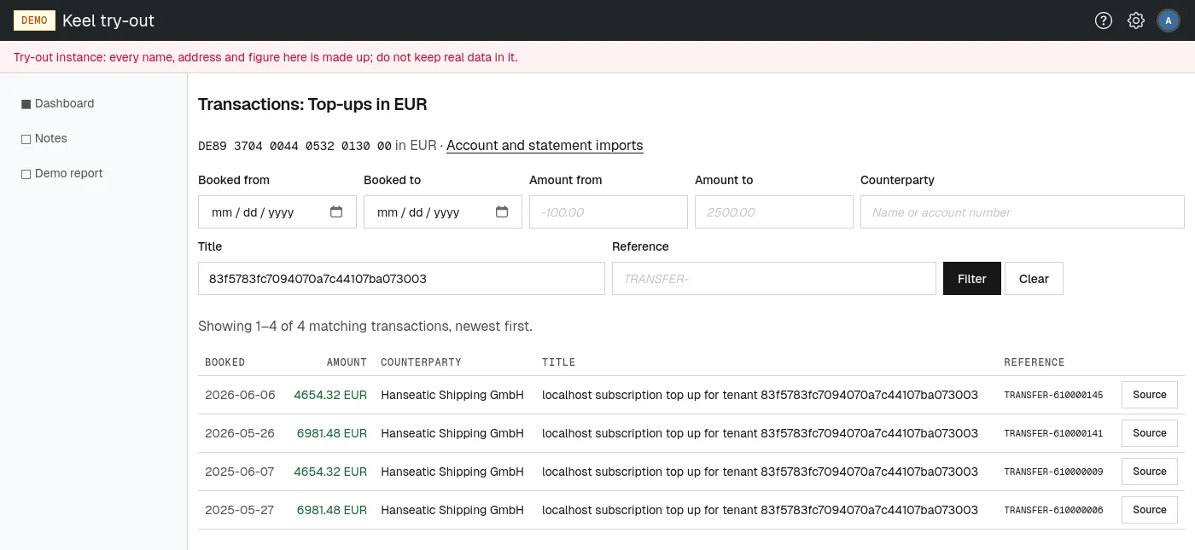Open Demo report from sidebar
The image size is (1195, 550).
[x=68, y=173]
